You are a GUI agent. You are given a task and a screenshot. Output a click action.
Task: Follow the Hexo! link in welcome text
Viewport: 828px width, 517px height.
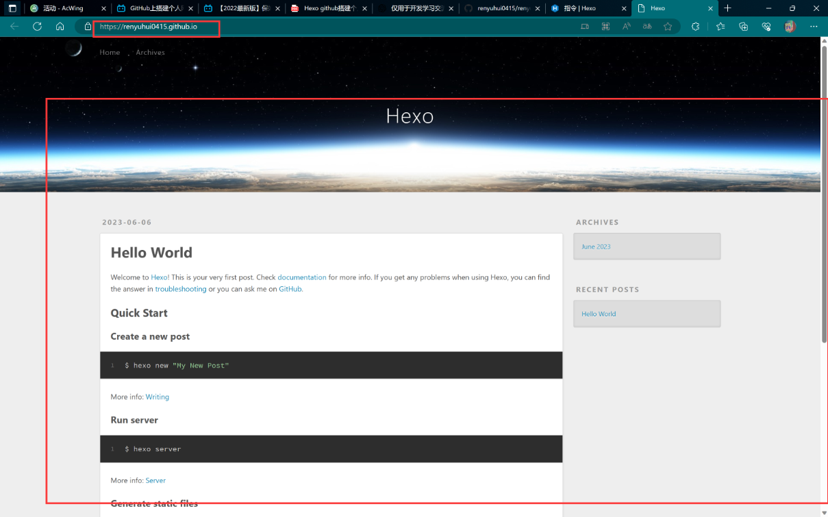point(160,277)
